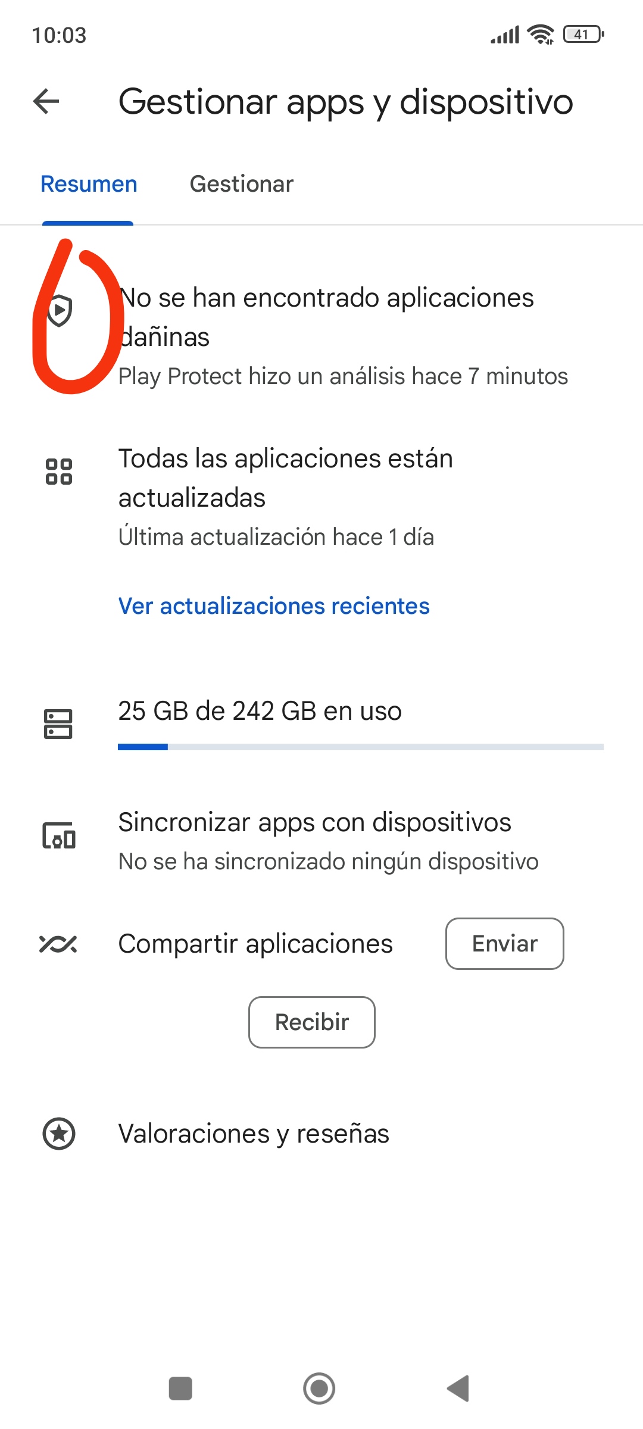
Task: Tap the back arrow icon
Action: coord(46,101)
